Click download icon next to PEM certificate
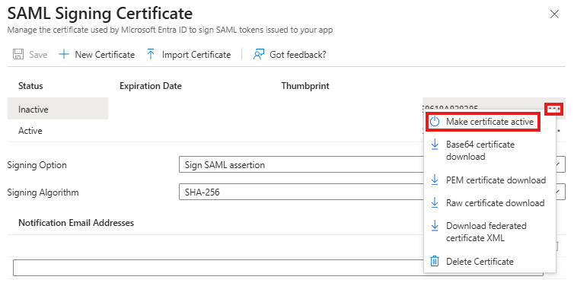The width and height of the screenshot is (574, 283). coord(435,180)
